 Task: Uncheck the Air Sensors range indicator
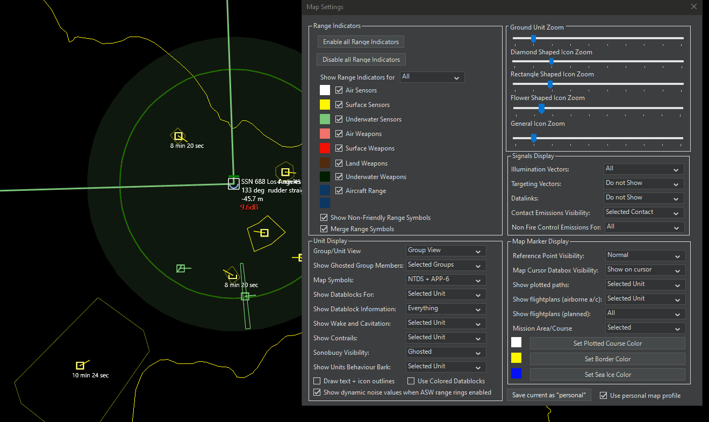click(339, 90)
